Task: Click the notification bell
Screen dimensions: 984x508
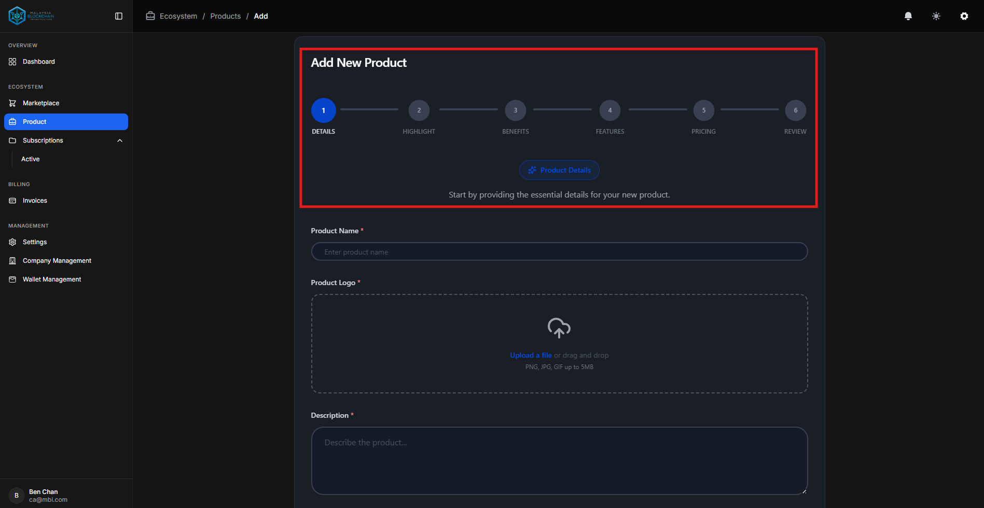Action: click(908, 16)
